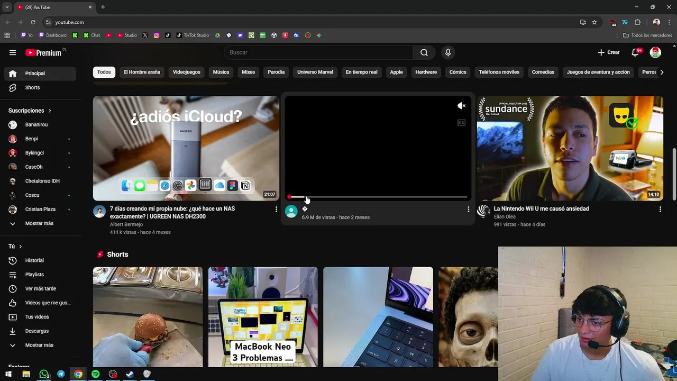Open the notifications bell

coord(636,52)
